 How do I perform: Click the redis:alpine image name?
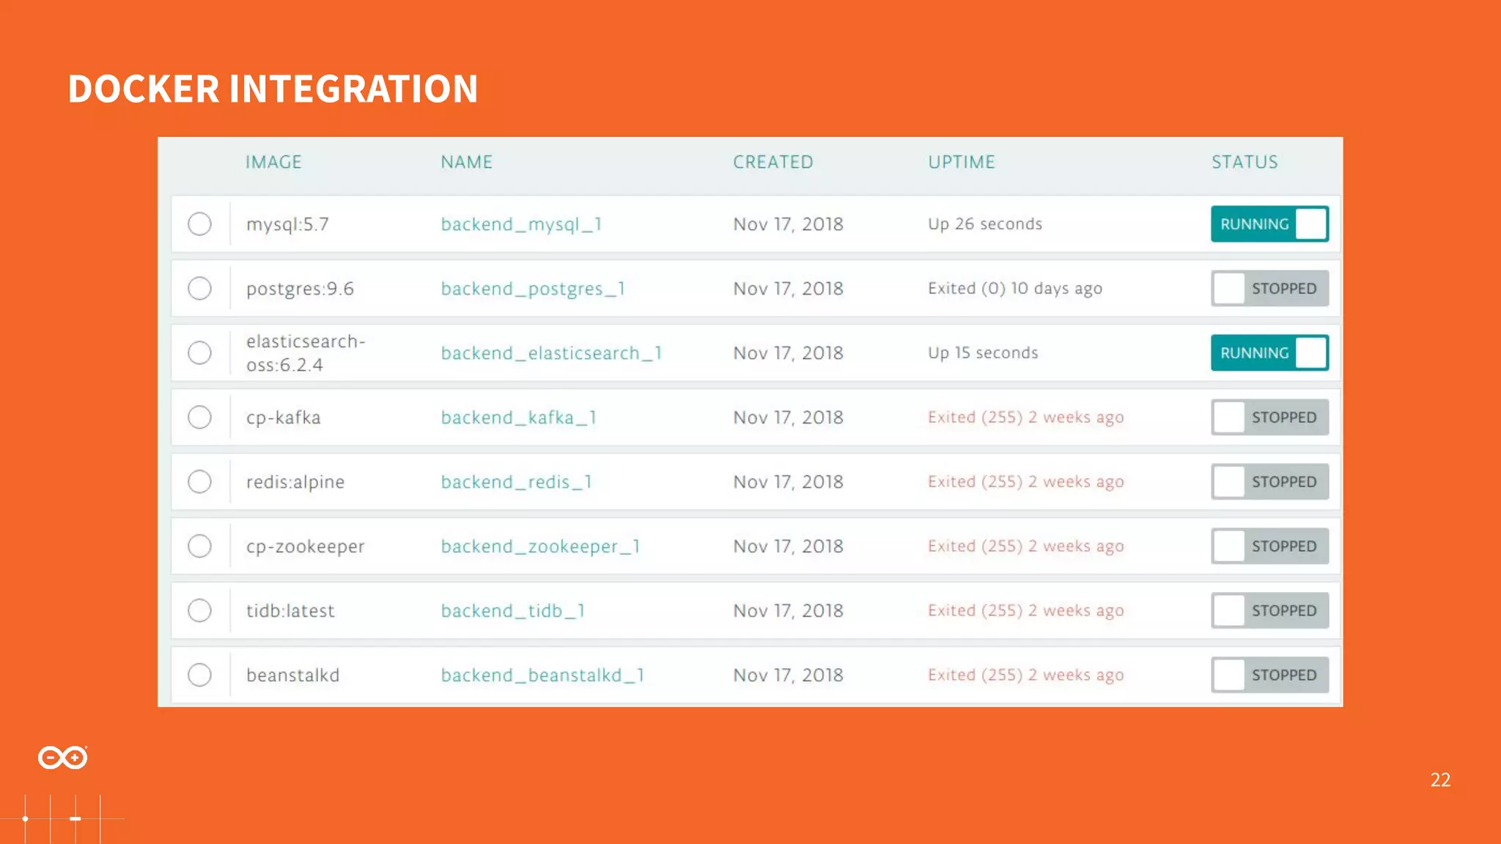point(295,483)
